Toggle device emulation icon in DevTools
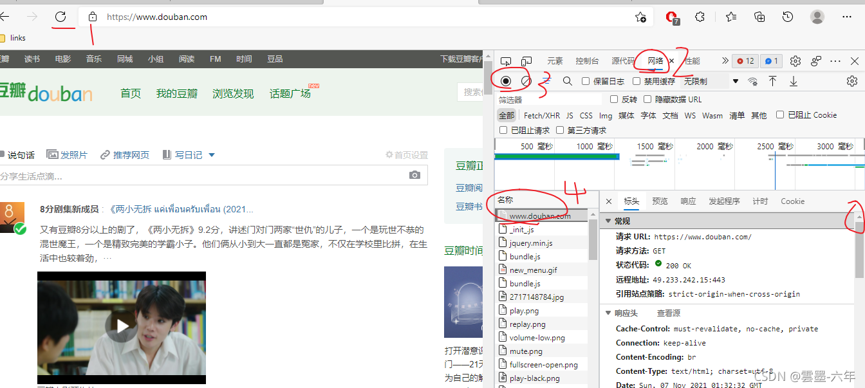The image size is (865, 388). 526,61
